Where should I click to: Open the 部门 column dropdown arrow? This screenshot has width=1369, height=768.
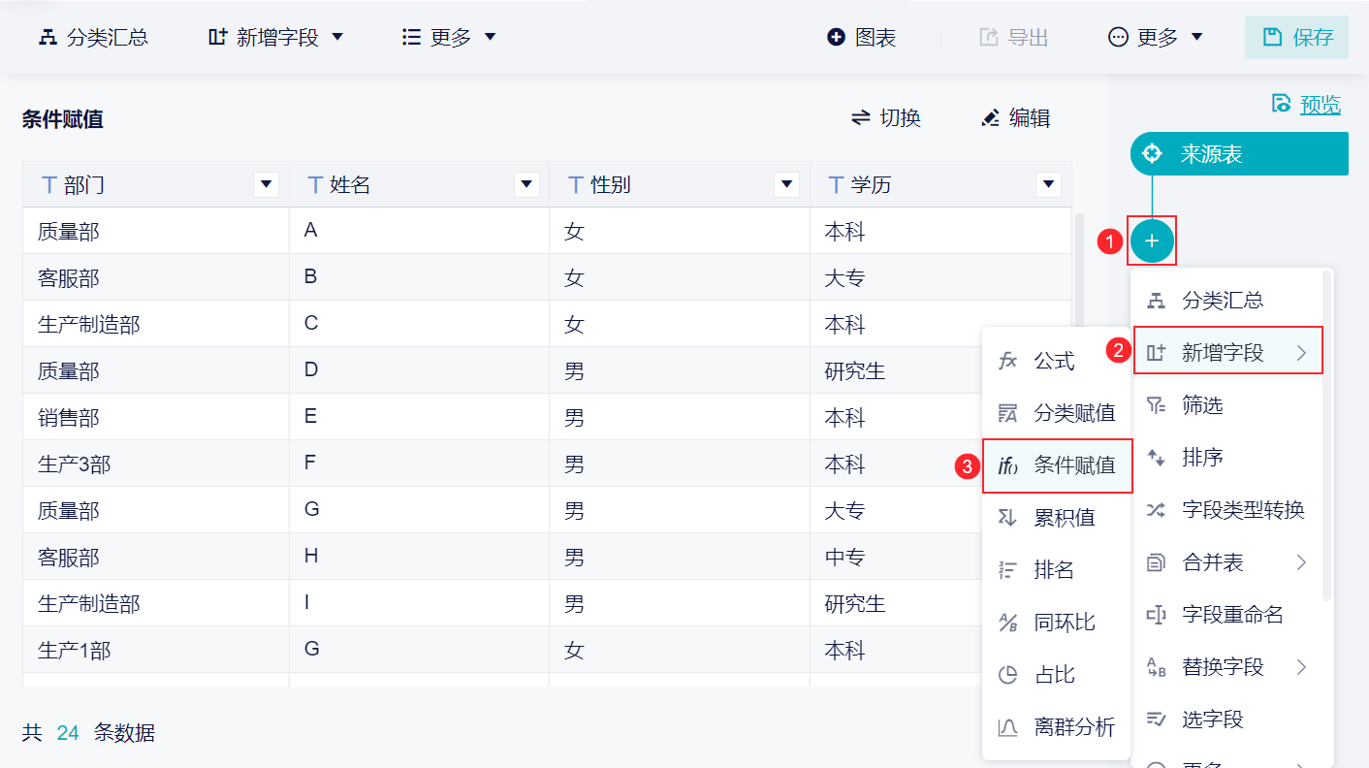[266, 184]
